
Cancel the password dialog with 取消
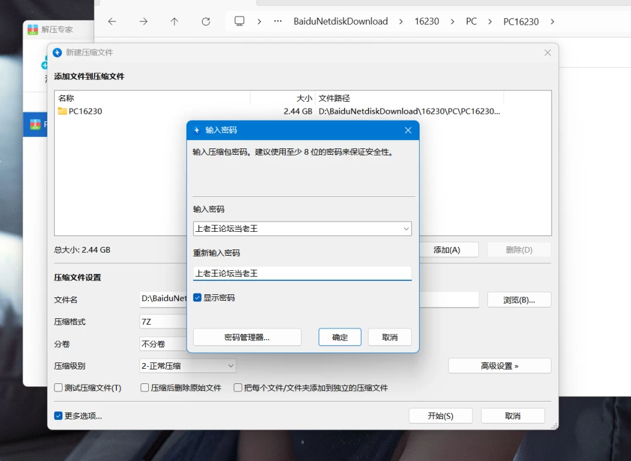[x=389, y=337]
